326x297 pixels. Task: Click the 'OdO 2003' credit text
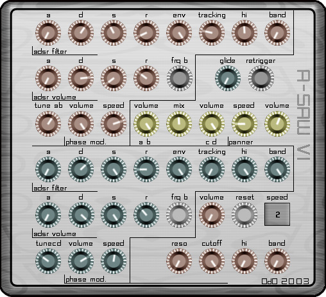pyautogui.click(x=286, y=281)
